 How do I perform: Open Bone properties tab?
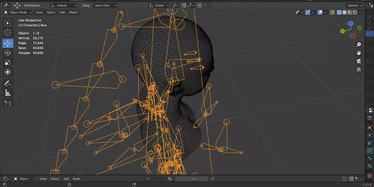370,158
